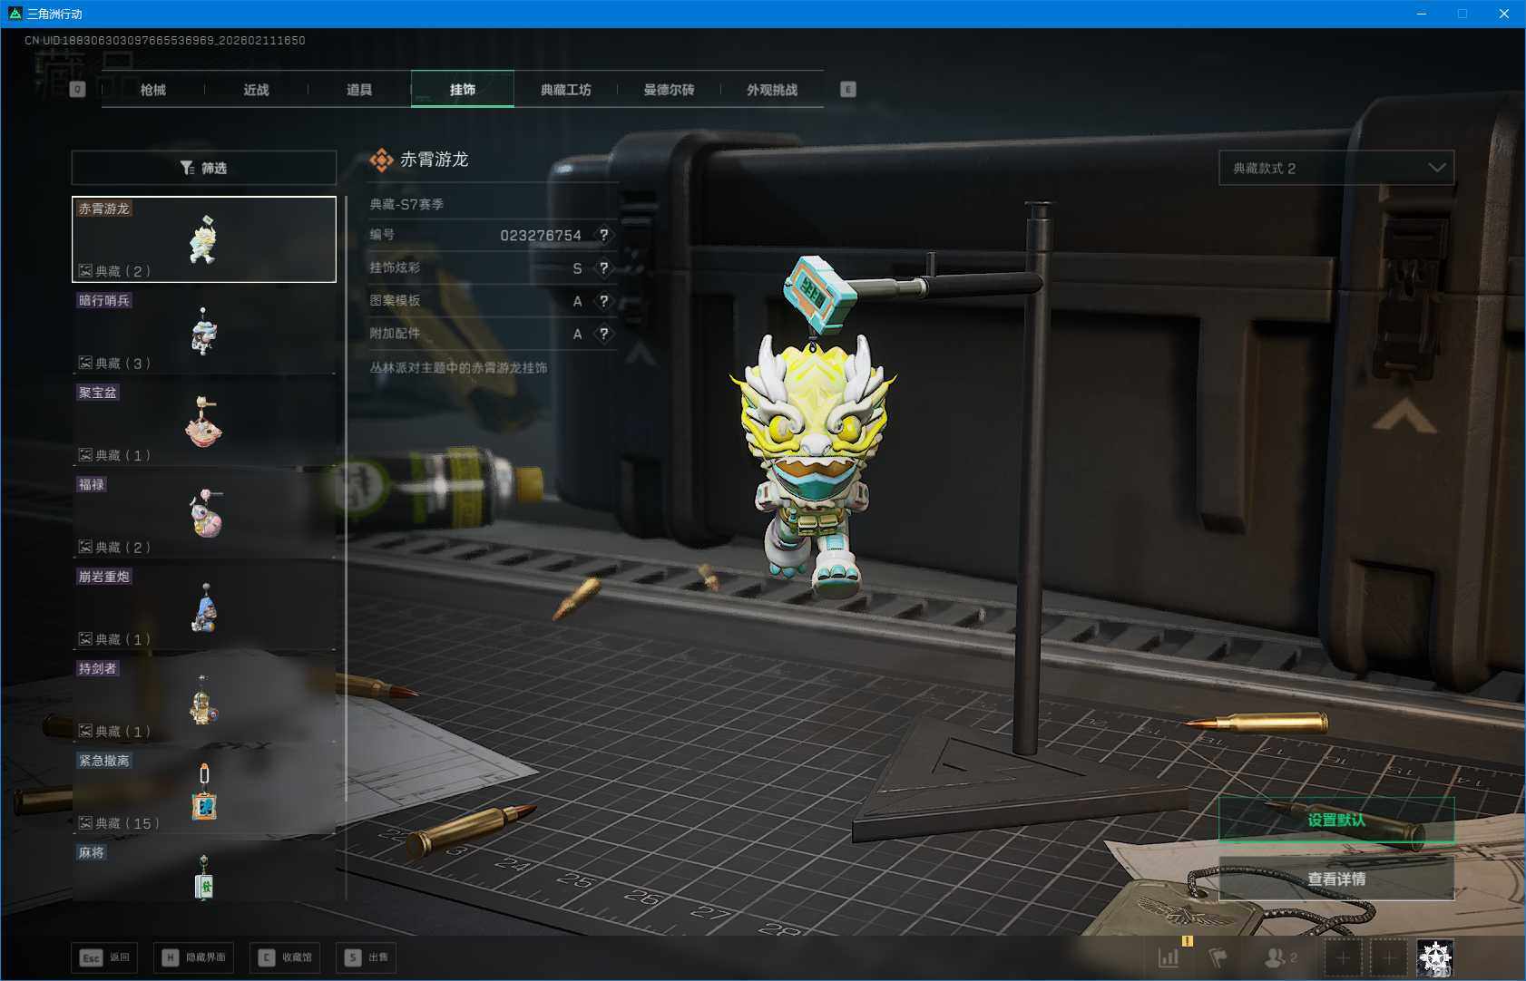Open the 图案模板 question mark info
This screenshot has height=981, width=1526.
(604, 301)
